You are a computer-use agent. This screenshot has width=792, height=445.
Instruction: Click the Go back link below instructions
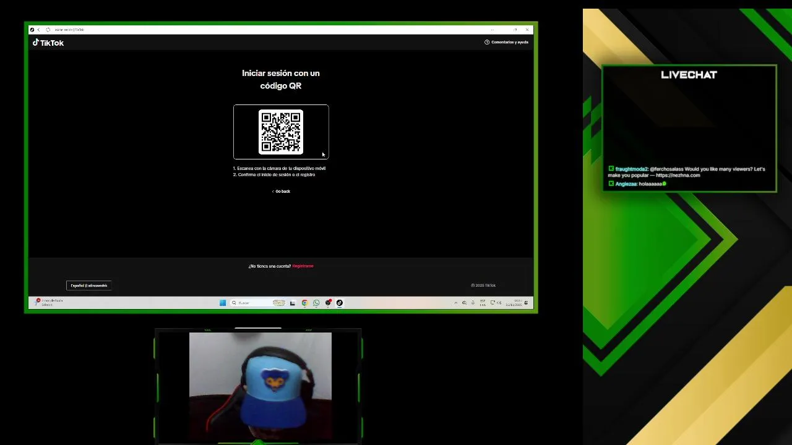(281, 192)
